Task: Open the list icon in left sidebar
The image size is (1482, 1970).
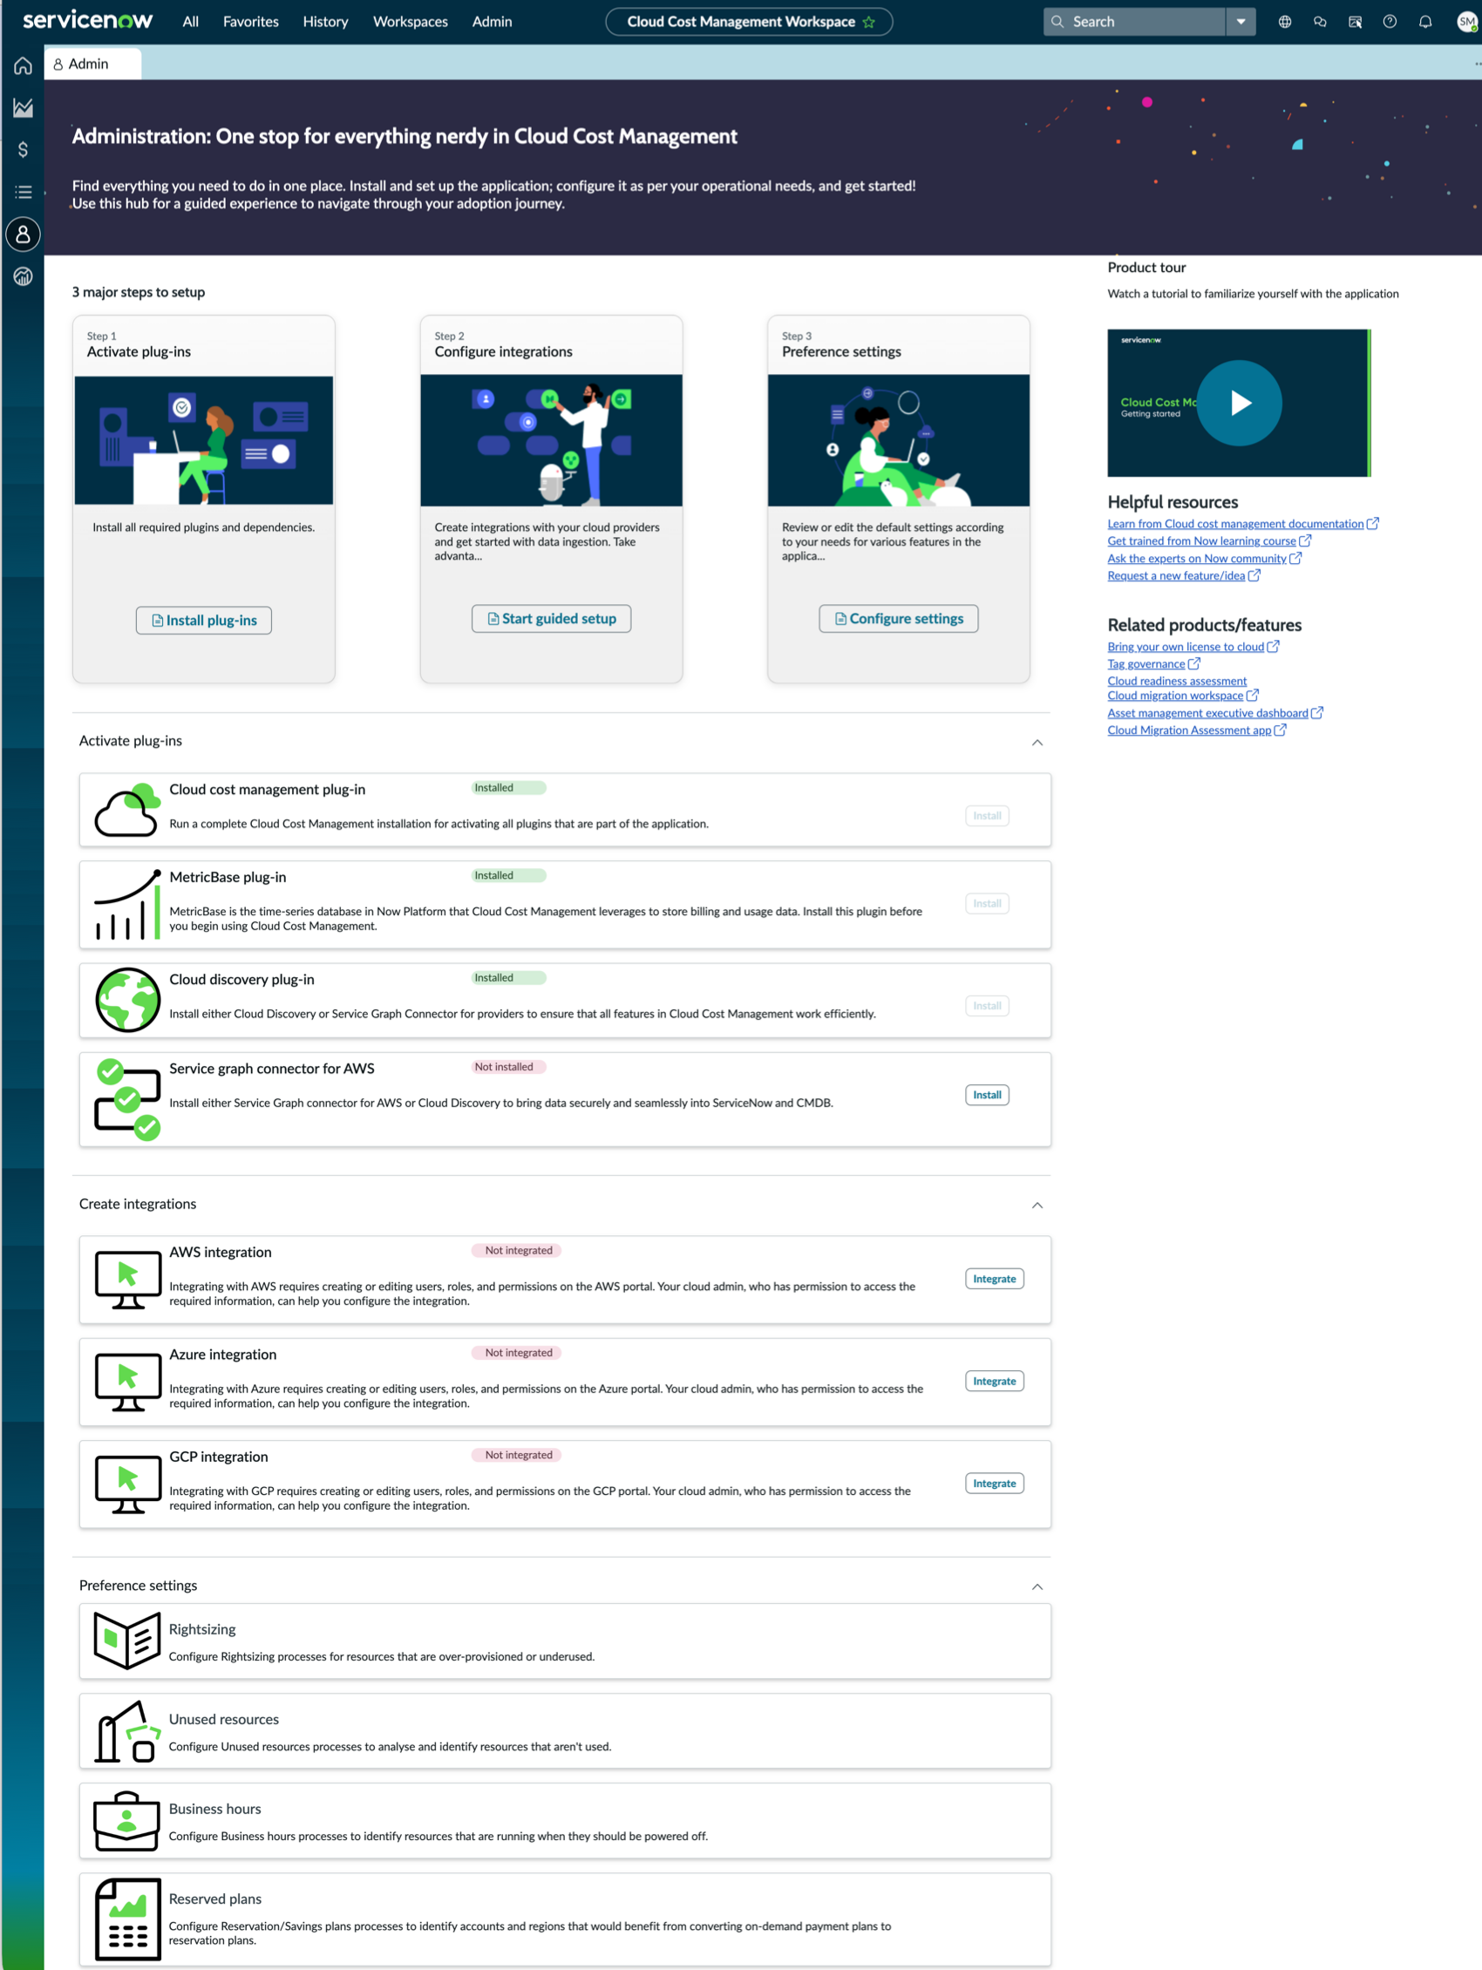Action: (24, 193)
